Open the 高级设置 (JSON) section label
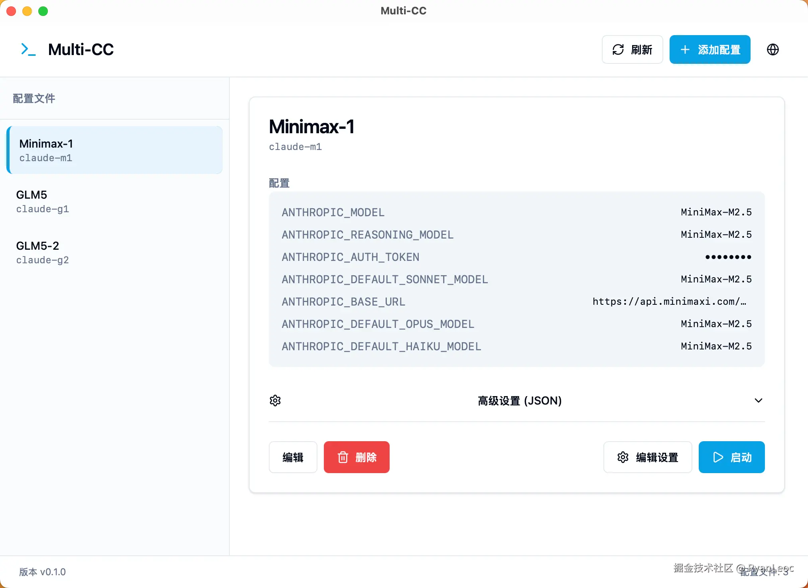 click(519, 401)
